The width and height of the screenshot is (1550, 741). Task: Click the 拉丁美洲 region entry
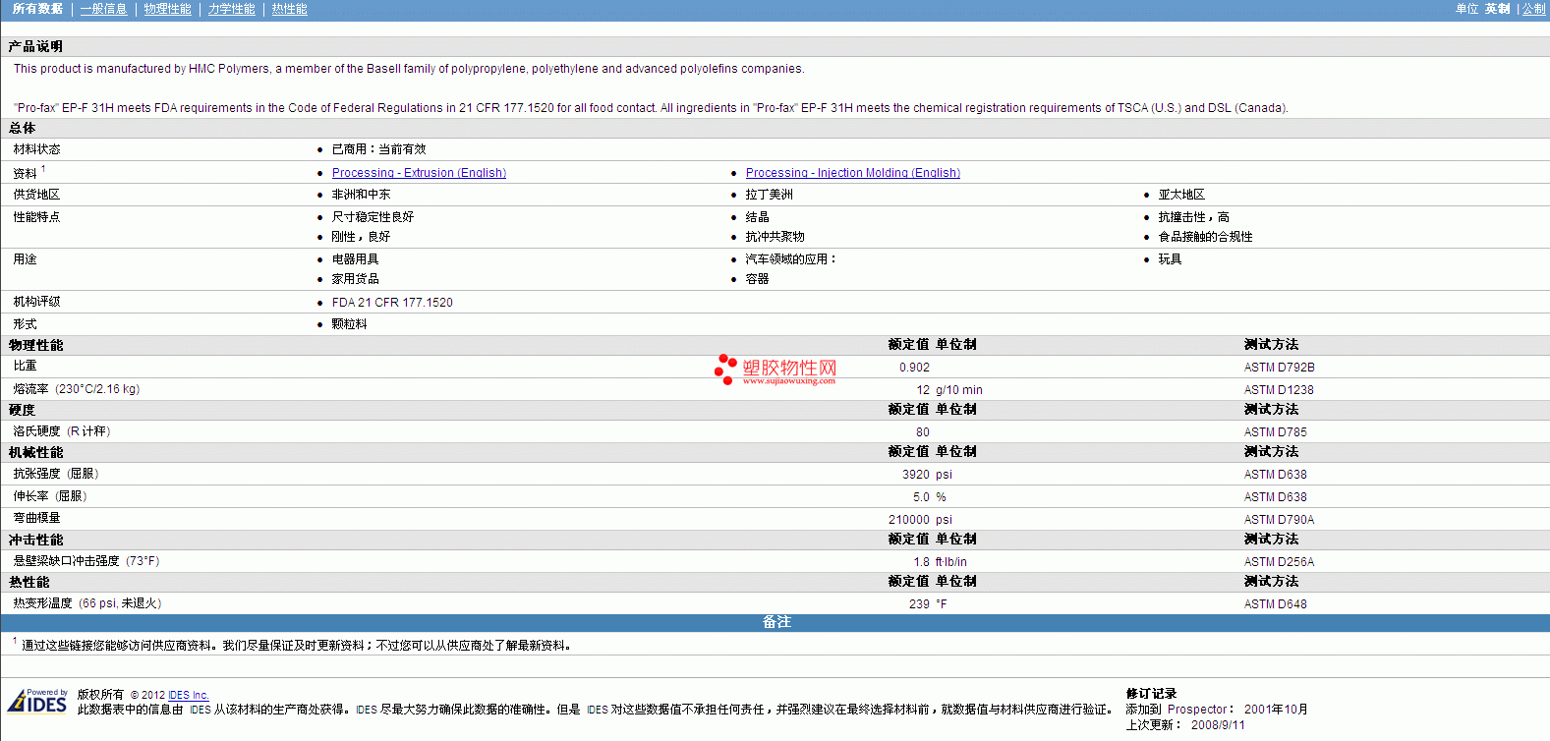point(769,195)
